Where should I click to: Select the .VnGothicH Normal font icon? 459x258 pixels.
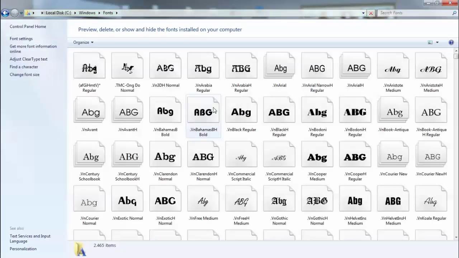317,199
